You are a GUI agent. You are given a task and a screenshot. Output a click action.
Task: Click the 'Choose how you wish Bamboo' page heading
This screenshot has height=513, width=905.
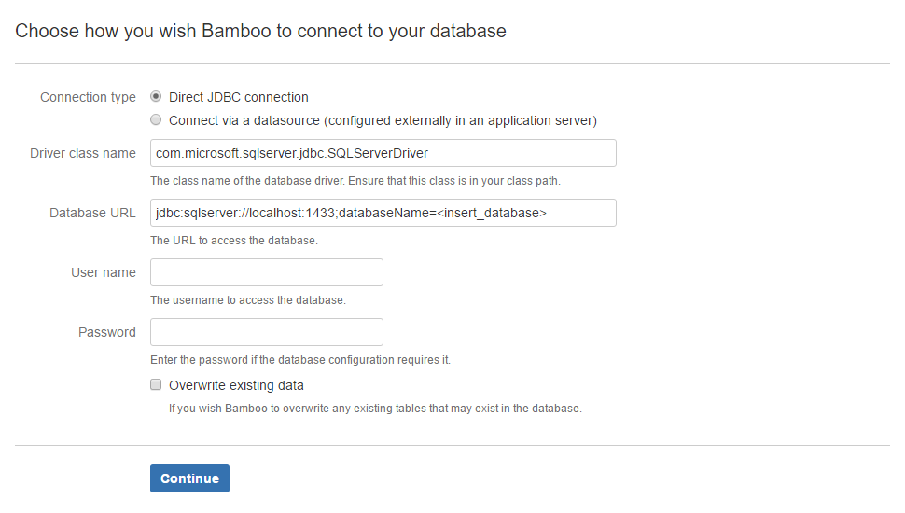click(x=261, y=31)
